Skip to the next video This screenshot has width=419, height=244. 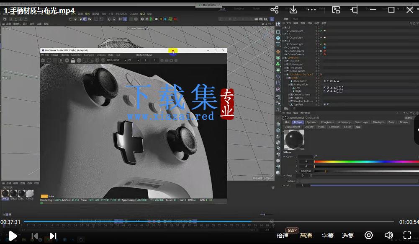(x=53, y=236)
